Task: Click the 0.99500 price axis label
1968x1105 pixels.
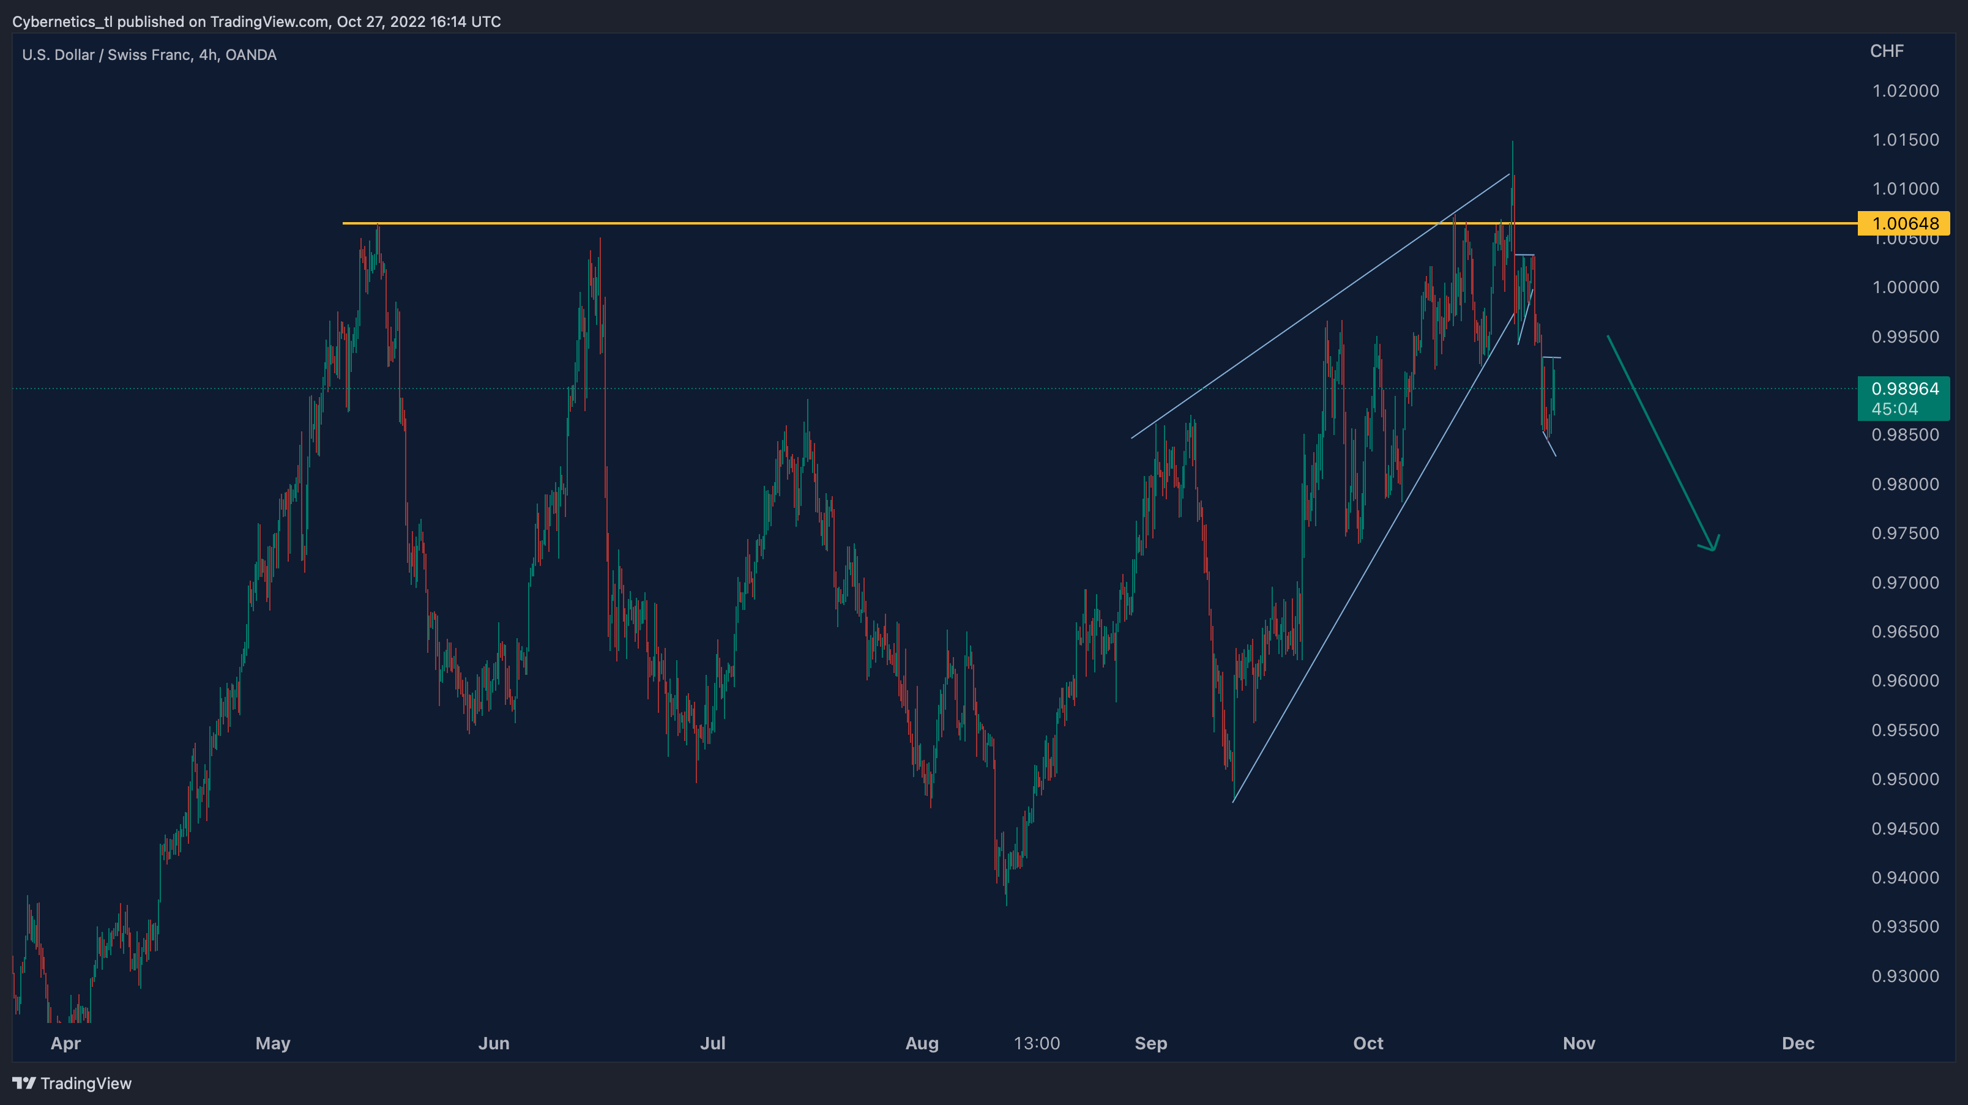Action: click(x=1906, y=337)
